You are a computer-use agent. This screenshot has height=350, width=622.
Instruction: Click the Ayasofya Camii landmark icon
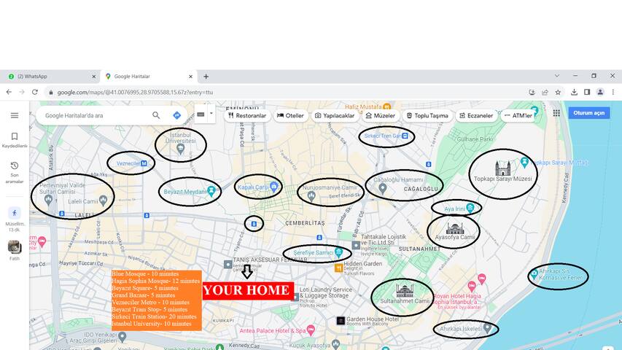[455, 227]
